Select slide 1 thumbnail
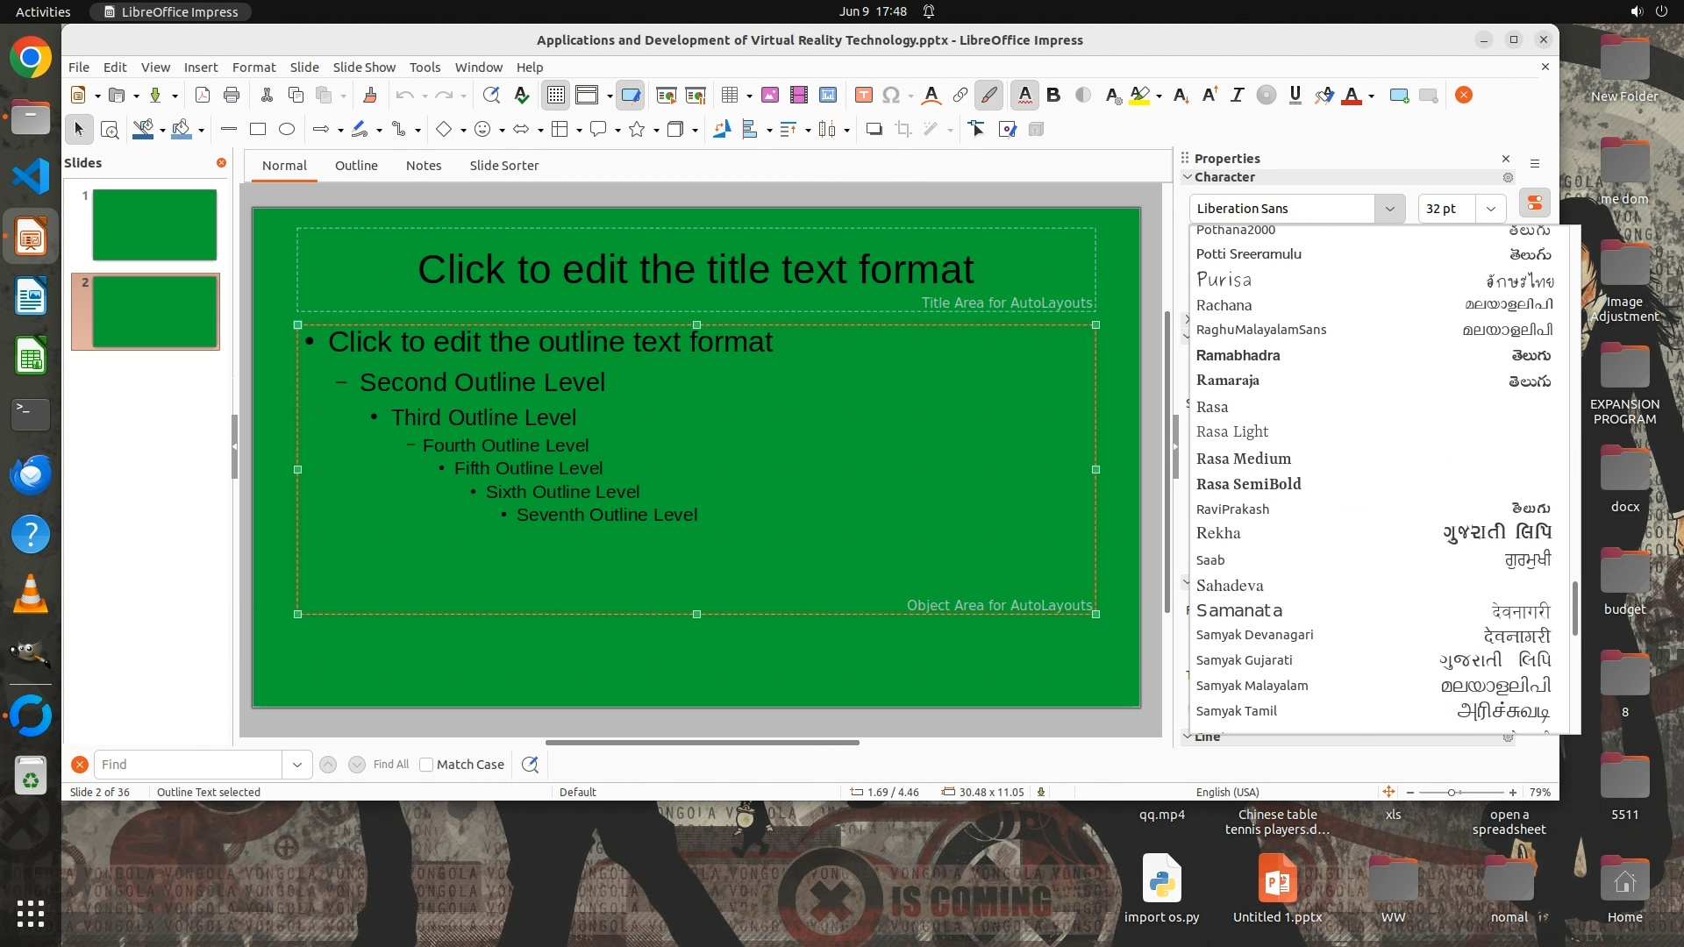 pos(154,224)
